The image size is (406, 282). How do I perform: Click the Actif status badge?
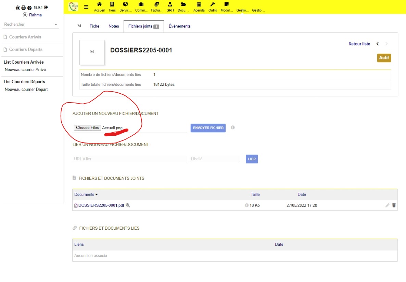coord(384,58)
